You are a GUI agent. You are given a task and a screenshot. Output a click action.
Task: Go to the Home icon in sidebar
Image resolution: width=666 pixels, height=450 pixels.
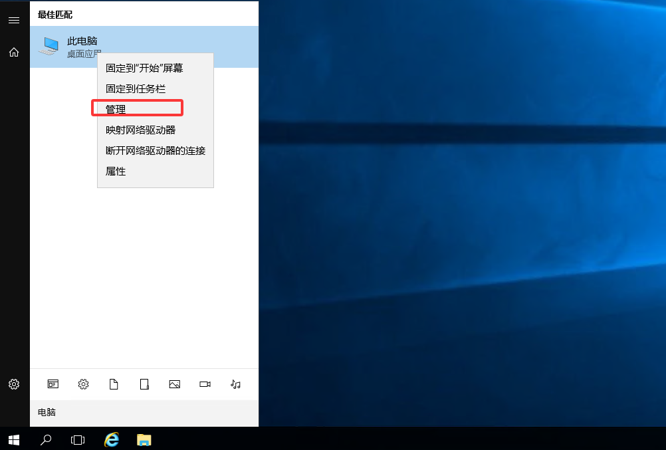(x=13, y=52)
